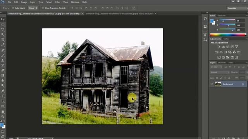Enable Show Transform Controls checkbox
This screenshot has width=248, height=139.
pos(43,8)
